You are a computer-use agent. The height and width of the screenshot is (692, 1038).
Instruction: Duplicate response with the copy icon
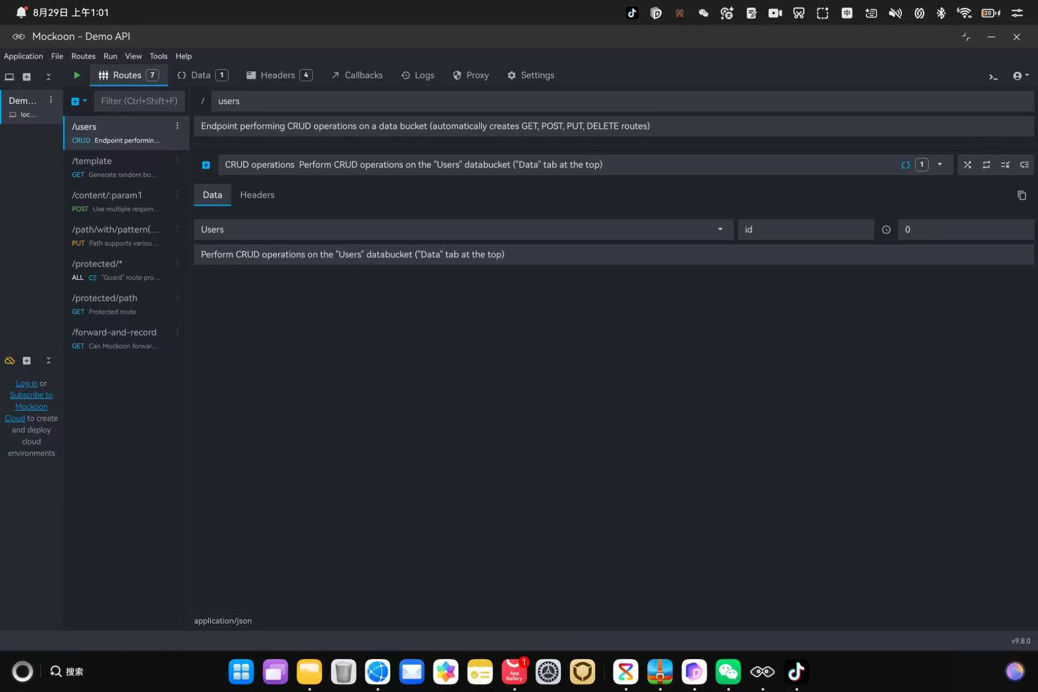(1021, 195)
